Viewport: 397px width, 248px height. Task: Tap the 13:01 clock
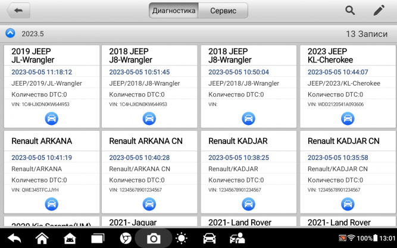click(x=387, y=238)
